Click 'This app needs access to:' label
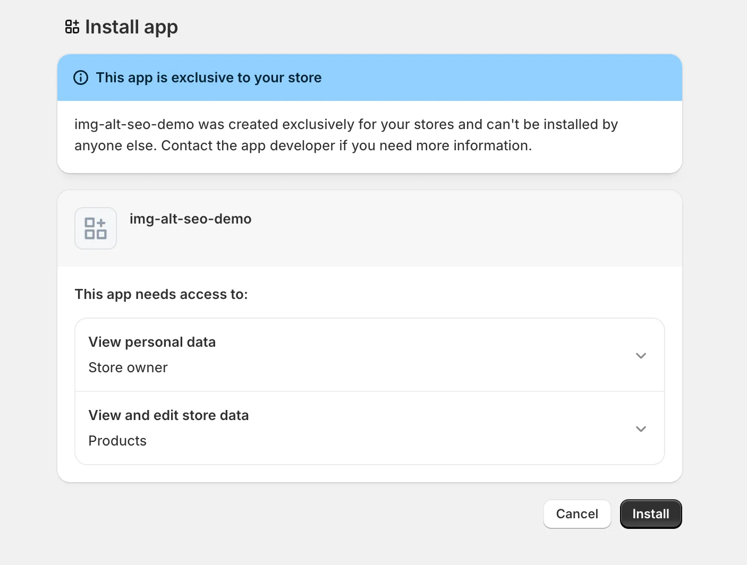747x565 pixels. [x=161, y=294]
